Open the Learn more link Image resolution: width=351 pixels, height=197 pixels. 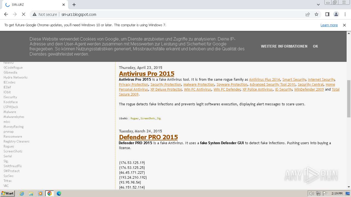point(329,25)
